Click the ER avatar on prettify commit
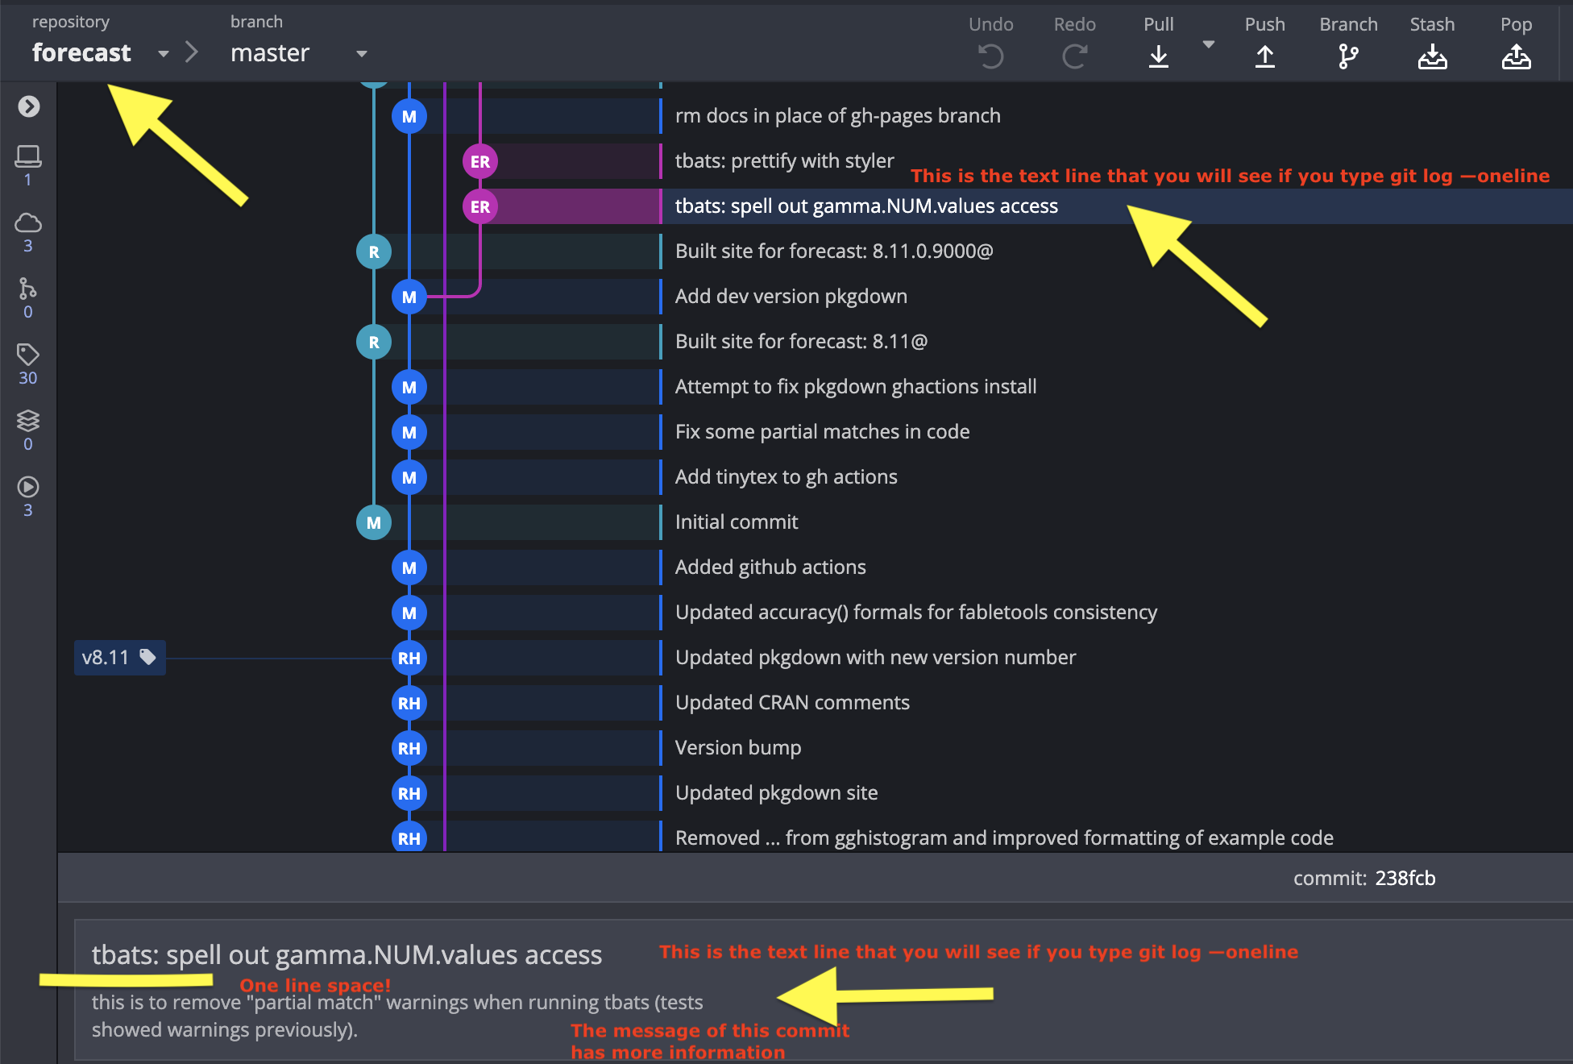 [480, 161]
